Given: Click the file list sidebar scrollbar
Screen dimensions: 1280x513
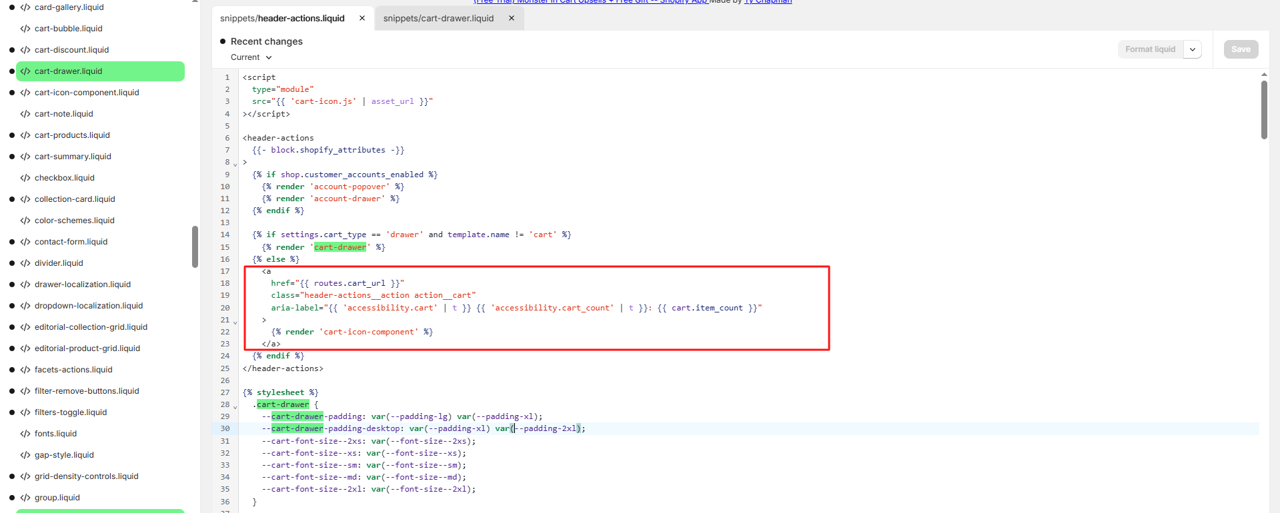Looking at the screenshot, I should pyautogui.click(x=195, y=247).
